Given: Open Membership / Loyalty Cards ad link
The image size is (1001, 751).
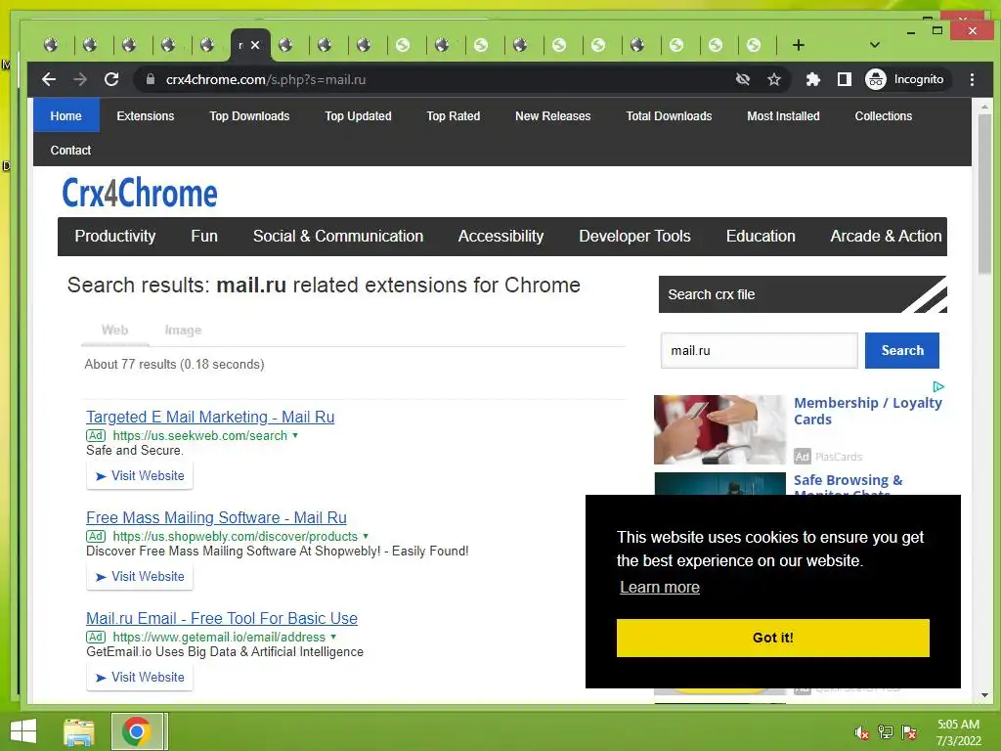Looking at the screenshot, I should [x=868, y=412].
